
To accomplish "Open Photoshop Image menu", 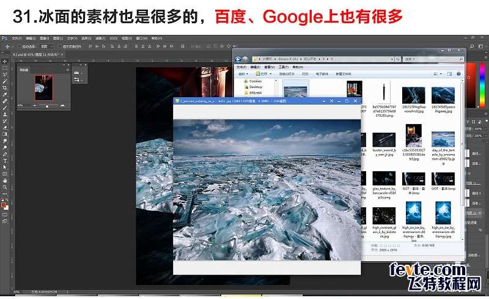I will click(x=44, y=38).
